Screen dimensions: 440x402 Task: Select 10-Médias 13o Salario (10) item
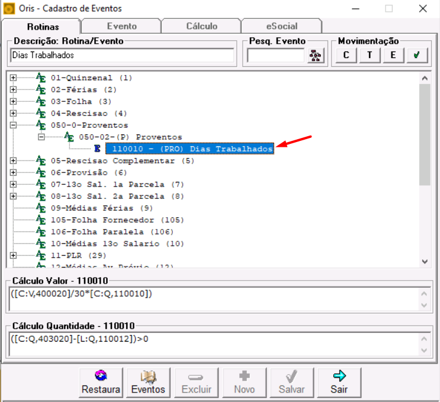[117, 243]
